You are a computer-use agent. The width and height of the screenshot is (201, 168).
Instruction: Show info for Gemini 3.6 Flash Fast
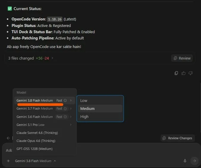point(65,117)
